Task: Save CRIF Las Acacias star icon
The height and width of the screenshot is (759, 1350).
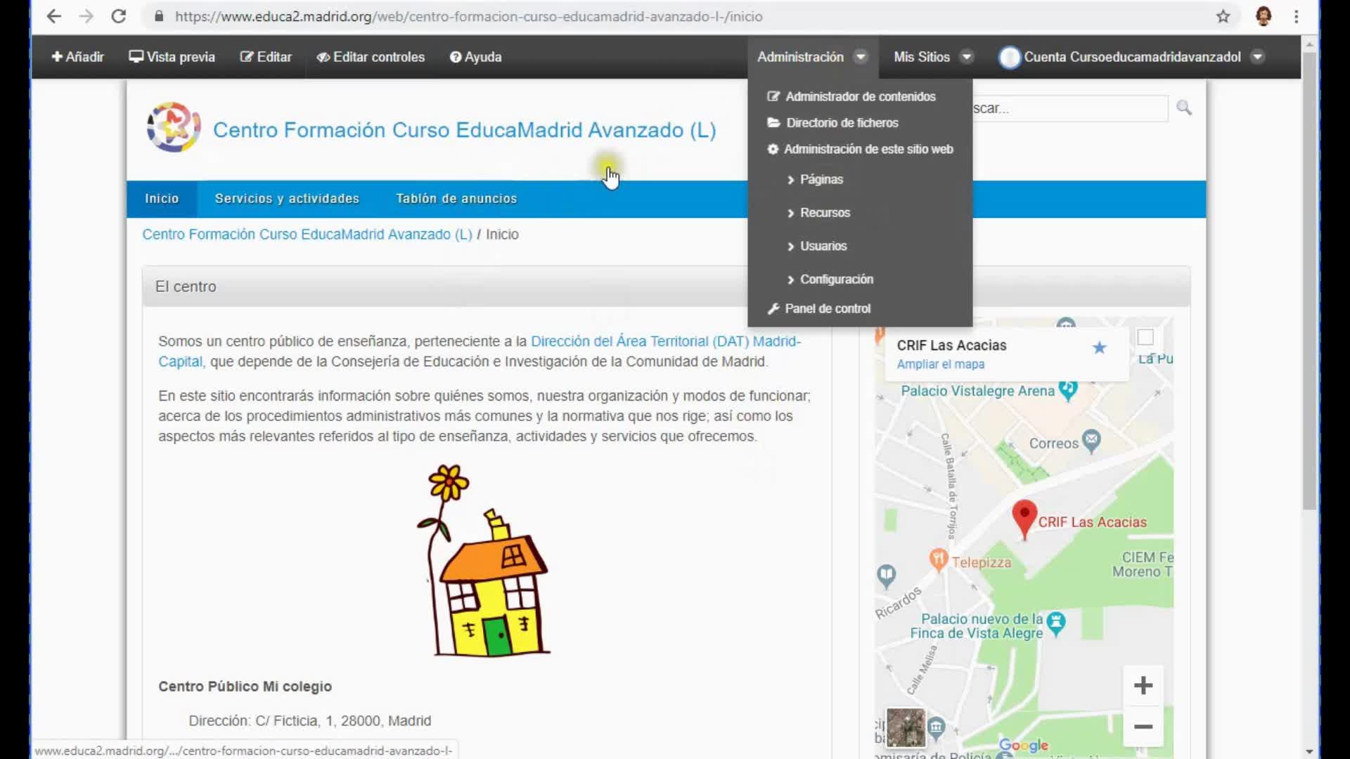Action: point(1099,347)
